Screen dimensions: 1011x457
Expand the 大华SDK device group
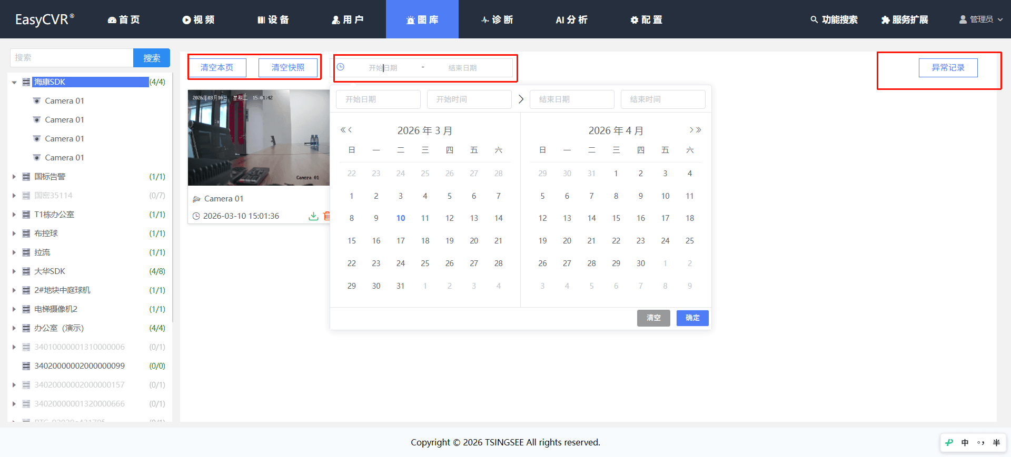coord(14,271)
